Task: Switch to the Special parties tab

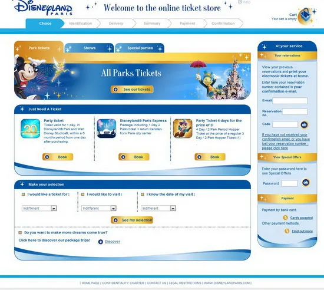Action: pyautogui.click(x=140, y=48)
